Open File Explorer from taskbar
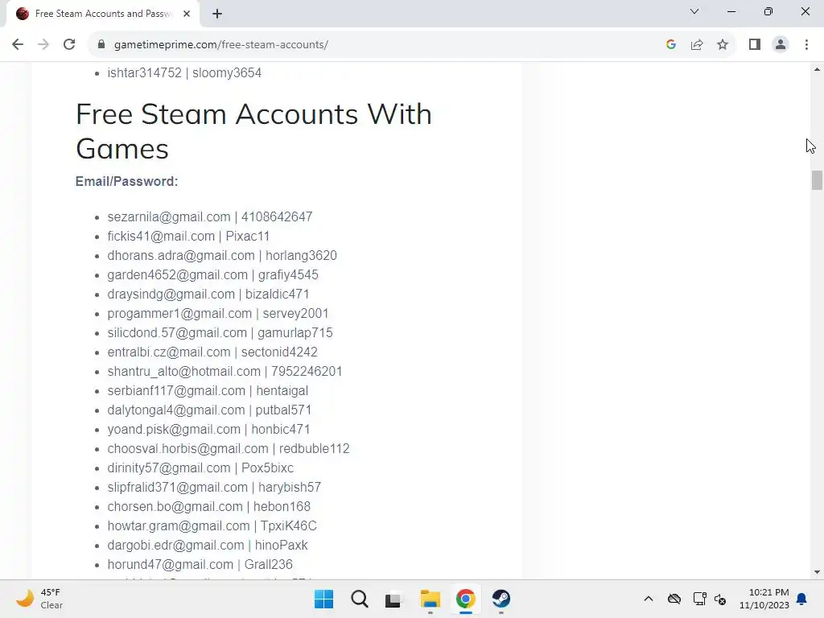 point(430,599)
